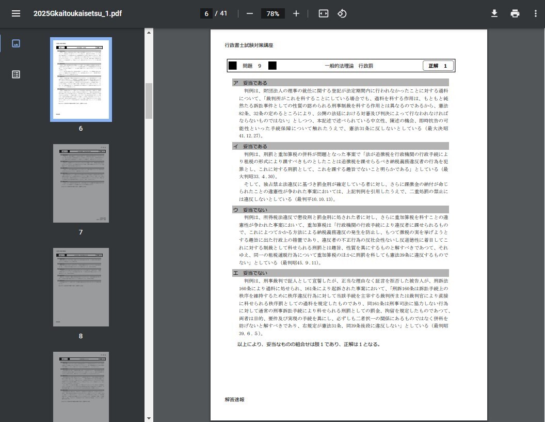Screen dimensions: 545x422
Task: Click the thumbnail panel scrollbar handle
Action: coord(149,101)
